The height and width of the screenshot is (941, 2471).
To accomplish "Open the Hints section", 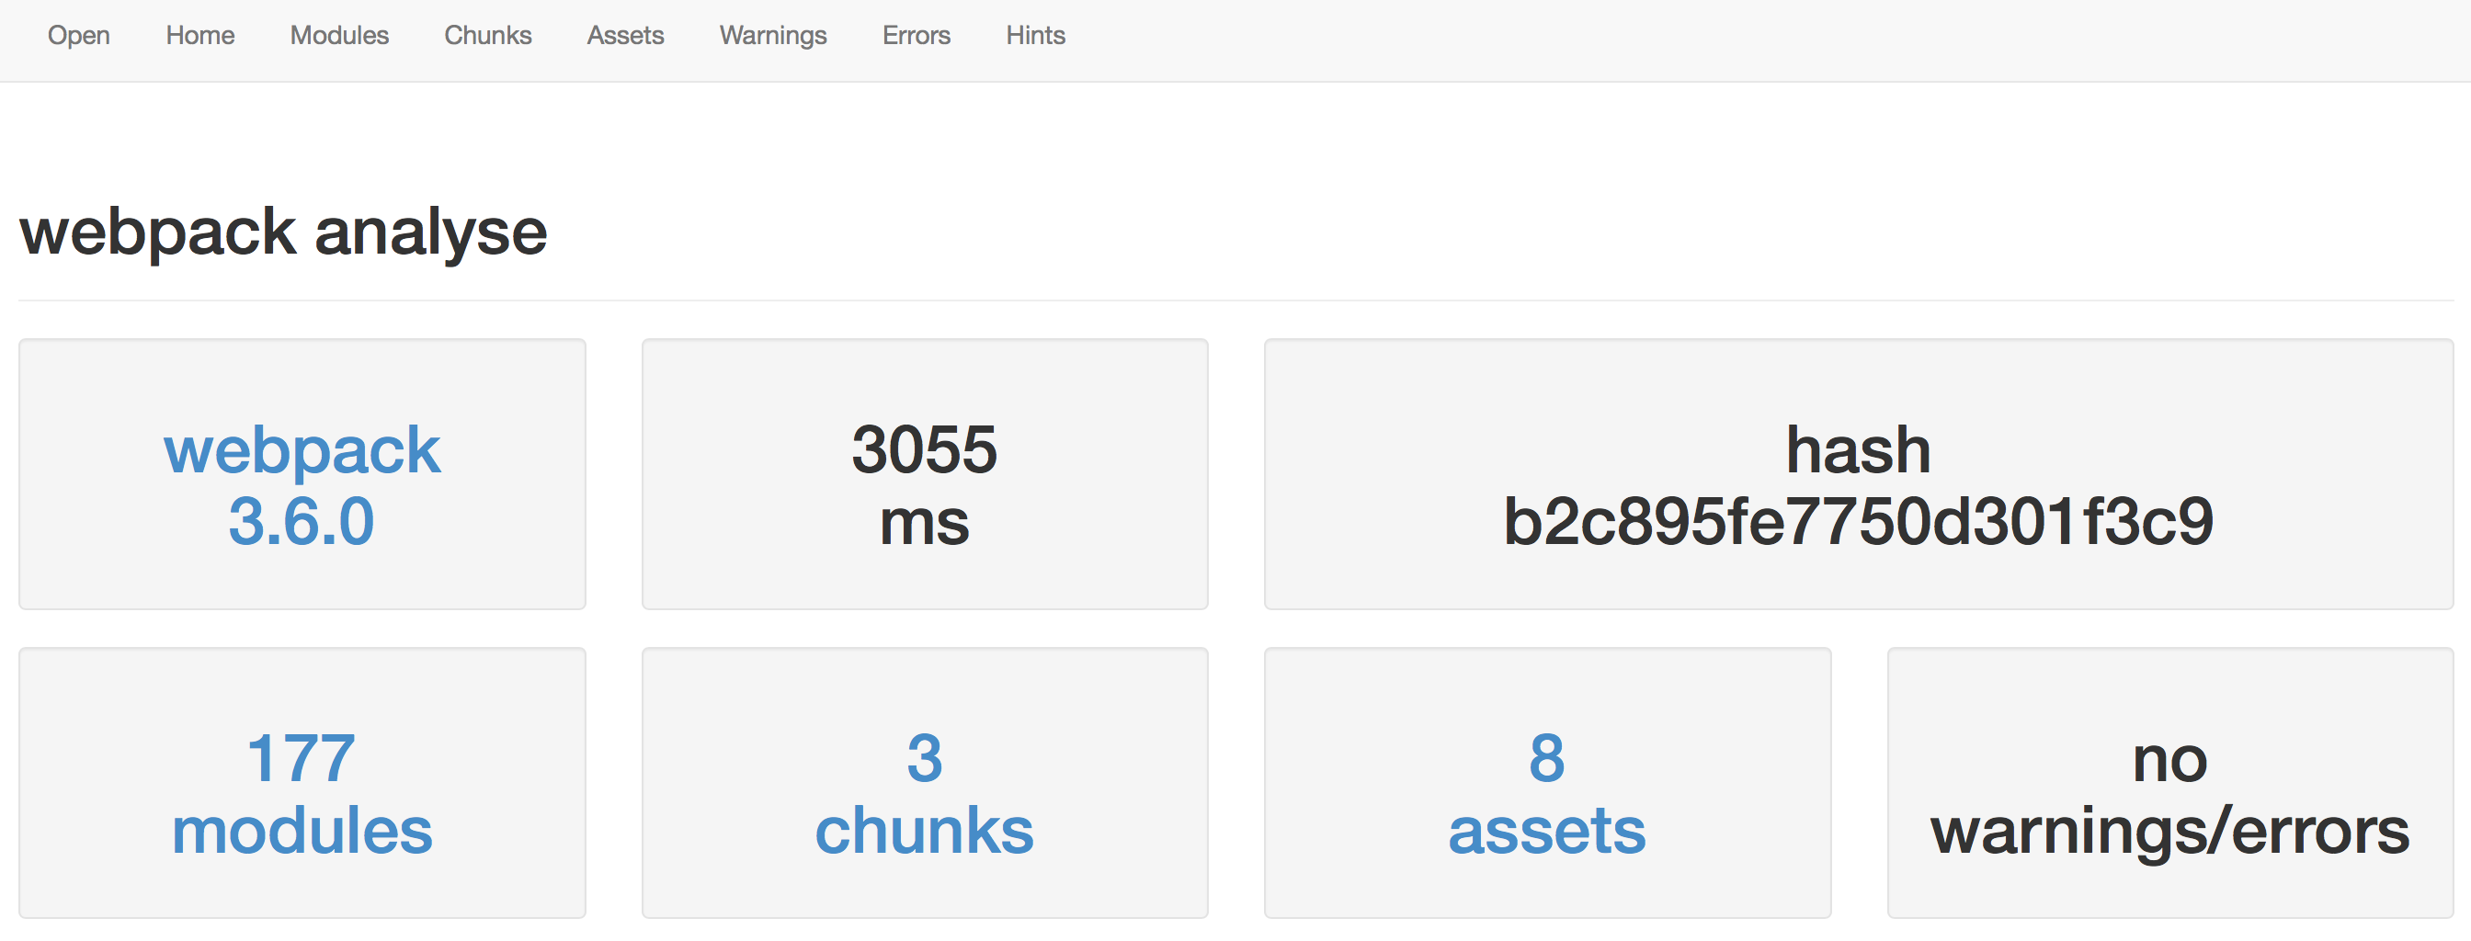I will pyautogui.click(x=1034, y=36).
